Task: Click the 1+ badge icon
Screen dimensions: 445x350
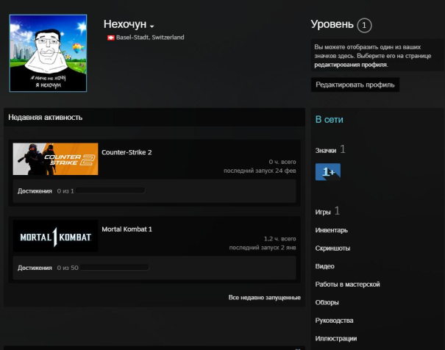Action: (327, 172)
